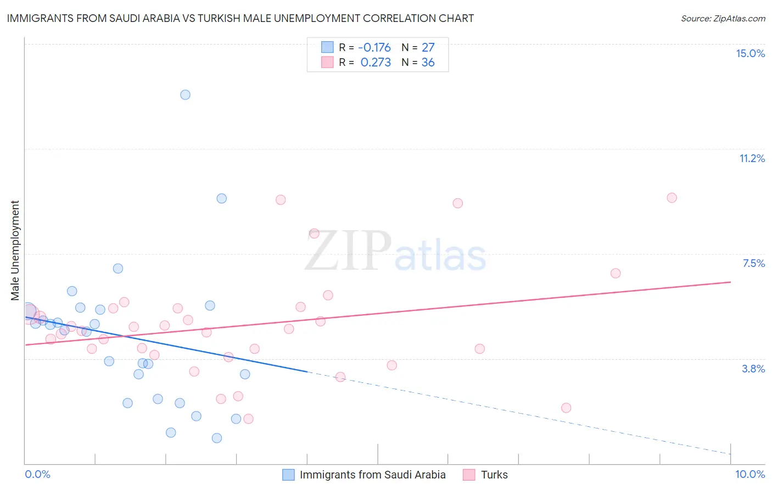This screenshot has width=772, height=490.
Task: Open the Source: ZipAtlas.com link
Action: pos(723,19)
